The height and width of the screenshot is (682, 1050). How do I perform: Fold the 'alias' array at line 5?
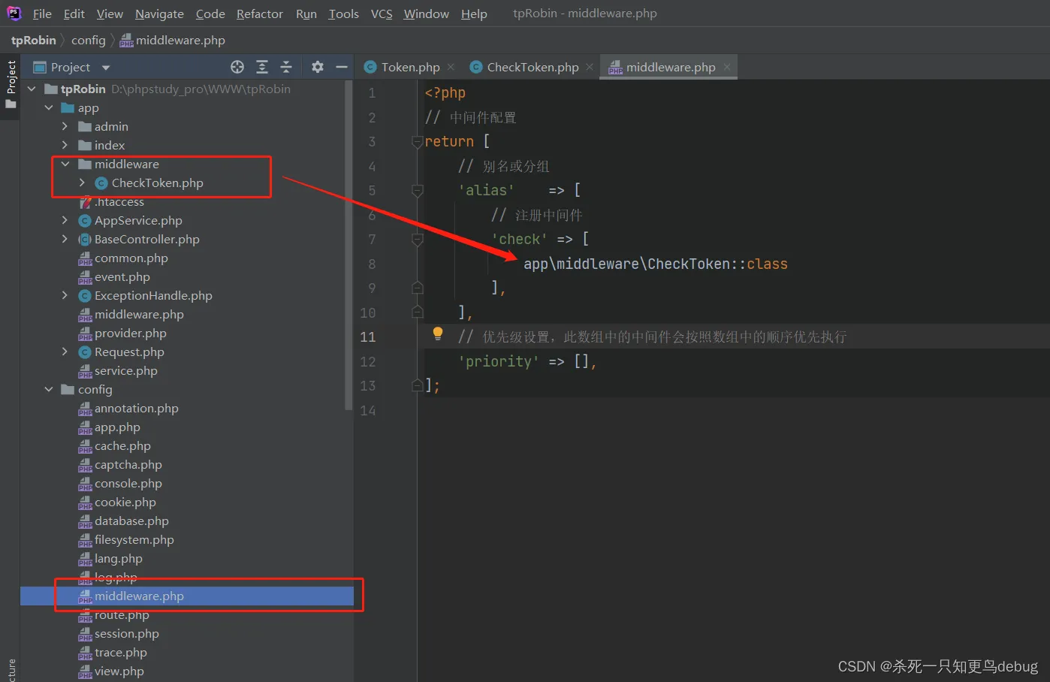pyautogui.click(x=418, y=190)
